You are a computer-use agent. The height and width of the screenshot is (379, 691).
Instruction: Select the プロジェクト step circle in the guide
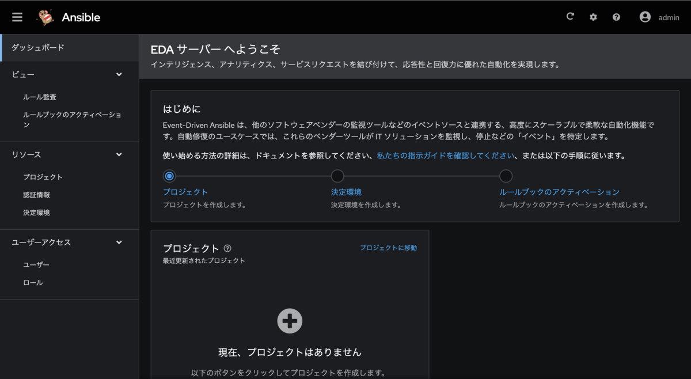168,176
